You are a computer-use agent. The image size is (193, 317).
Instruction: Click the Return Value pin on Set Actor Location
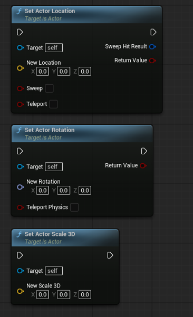(152, 61)
